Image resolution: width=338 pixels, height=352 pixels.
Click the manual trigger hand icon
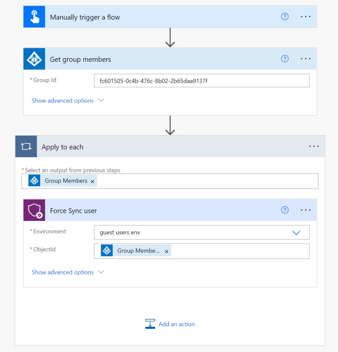click(34, 17)
